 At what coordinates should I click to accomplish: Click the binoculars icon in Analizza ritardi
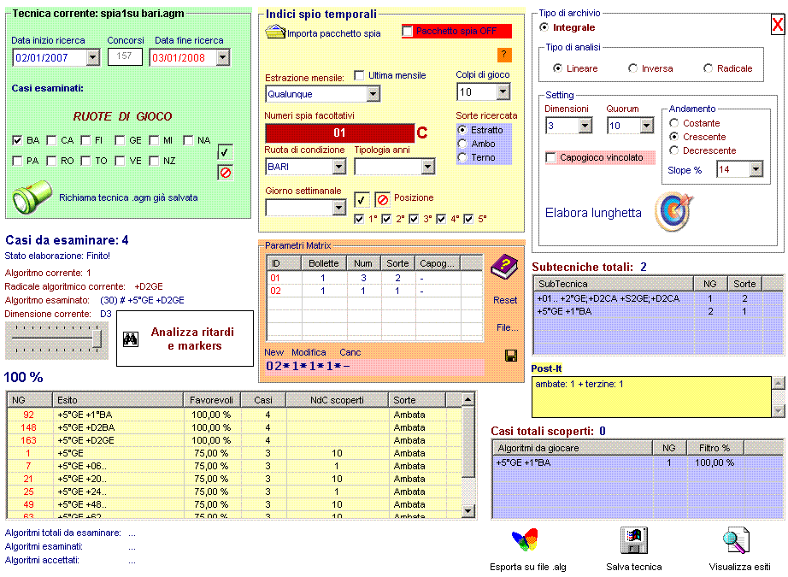pos(131,339)
